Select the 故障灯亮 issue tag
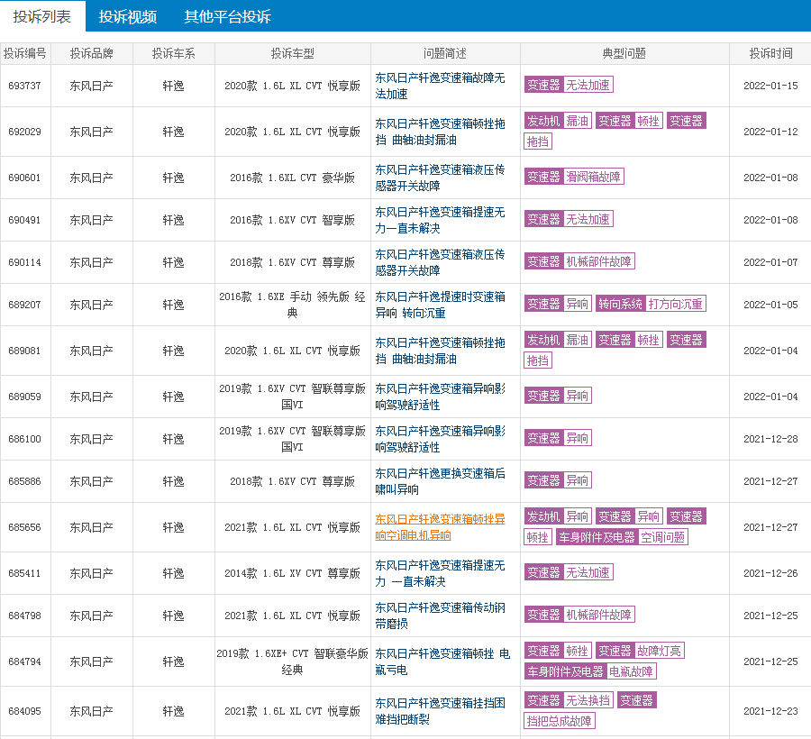 (x=659, y=651)
